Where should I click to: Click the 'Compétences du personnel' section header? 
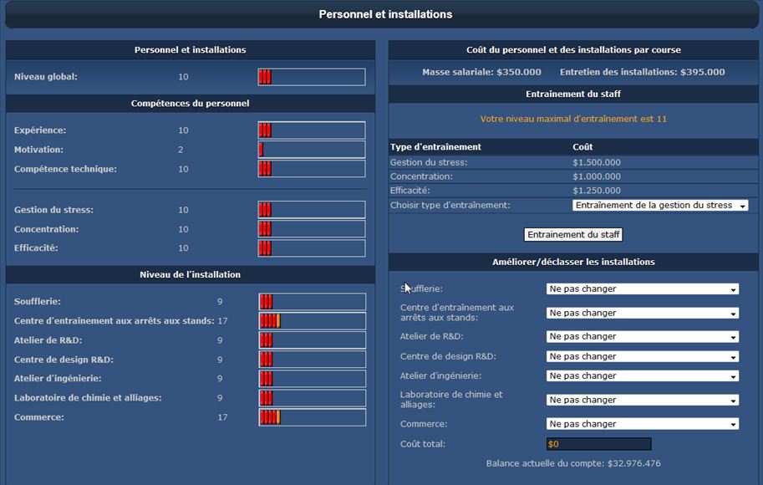point(191,103)
